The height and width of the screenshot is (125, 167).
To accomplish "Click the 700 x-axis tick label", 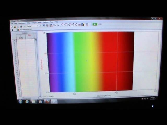I will 116,93.
